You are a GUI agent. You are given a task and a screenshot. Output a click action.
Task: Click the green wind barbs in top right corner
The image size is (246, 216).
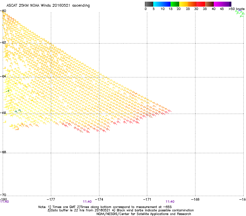tap(241, 14)
